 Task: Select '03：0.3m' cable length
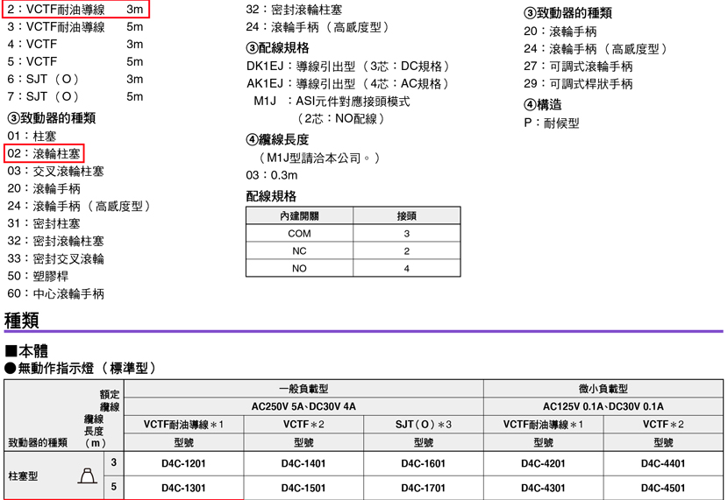(272, 176)
